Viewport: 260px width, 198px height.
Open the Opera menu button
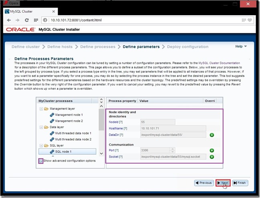(11, 3)
